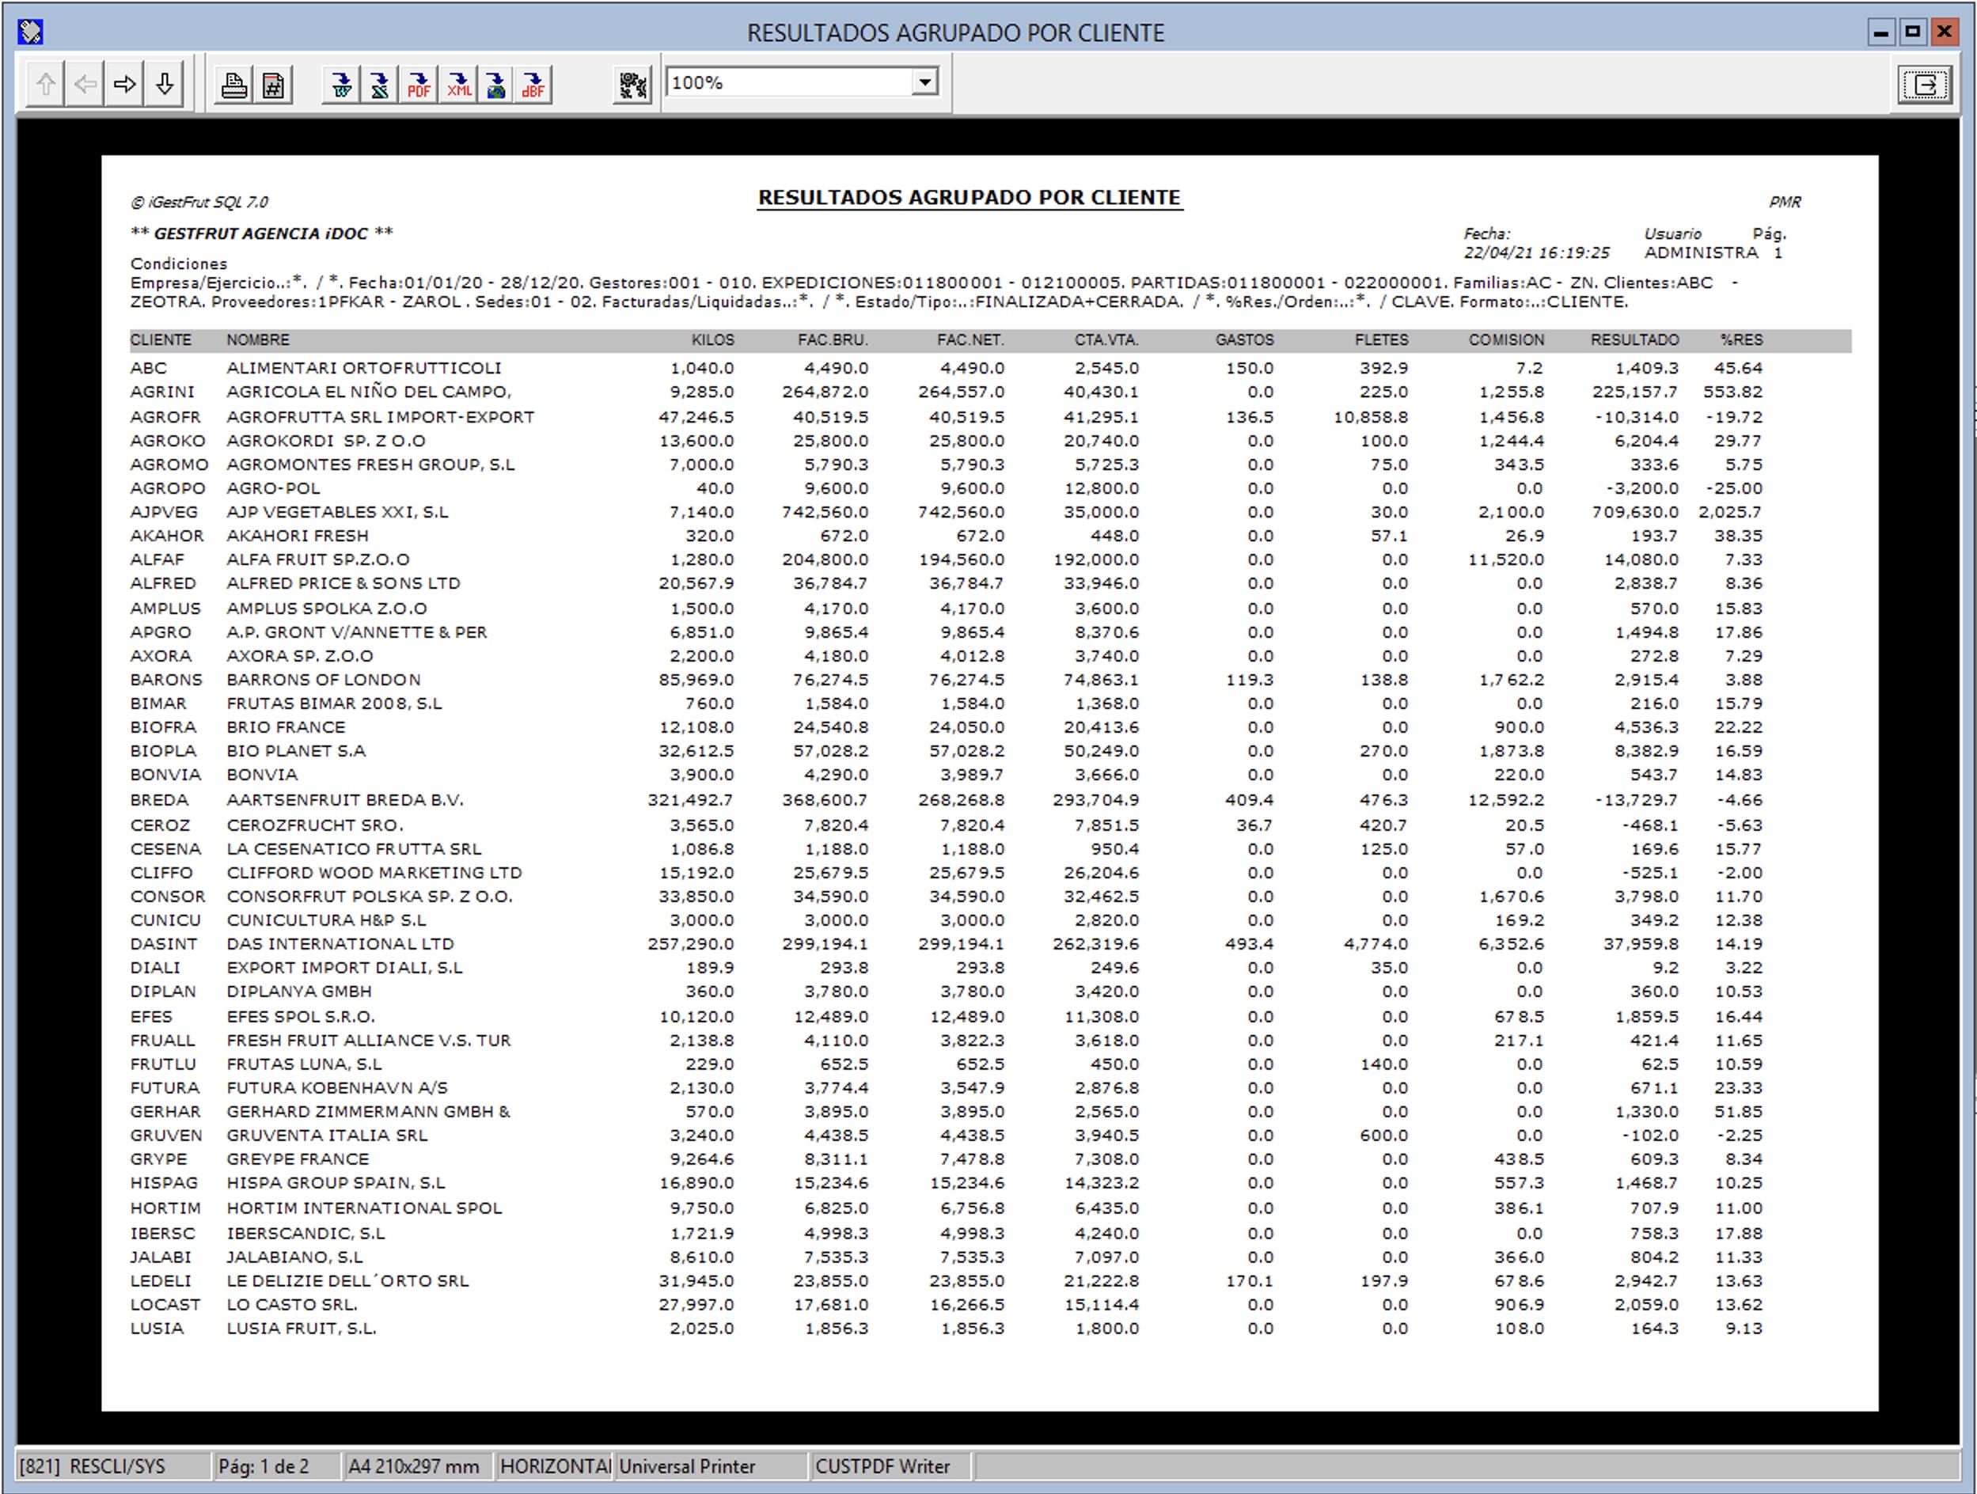Maximize the report preview window
The width and height of the screenshot is (1977, 1494).
pyautogui.click(x=1913, y=32)
